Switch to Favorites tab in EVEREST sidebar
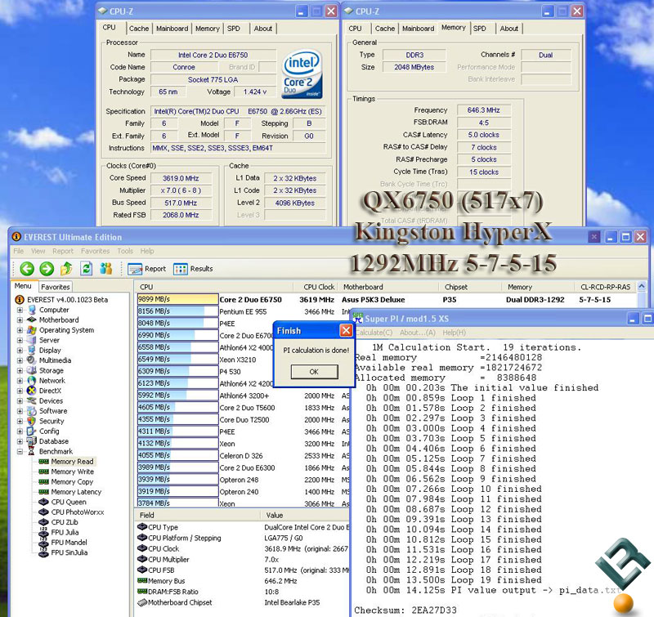 pos(56,287)
